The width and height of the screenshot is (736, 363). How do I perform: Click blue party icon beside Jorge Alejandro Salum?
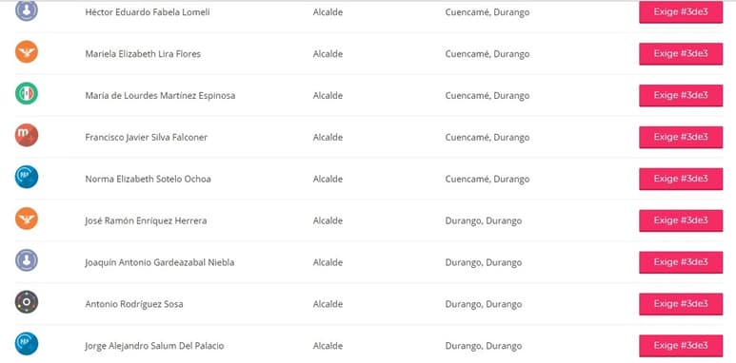coord(27,343)
